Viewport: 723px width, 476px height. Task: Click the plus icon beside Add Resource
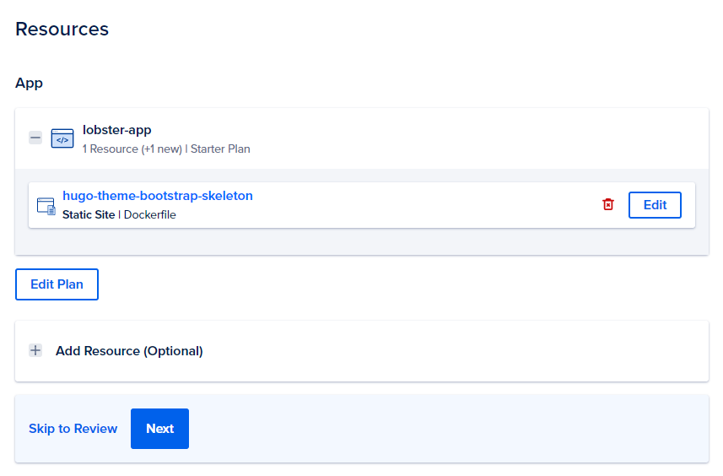pyautogui.click(x=35, y=350)
